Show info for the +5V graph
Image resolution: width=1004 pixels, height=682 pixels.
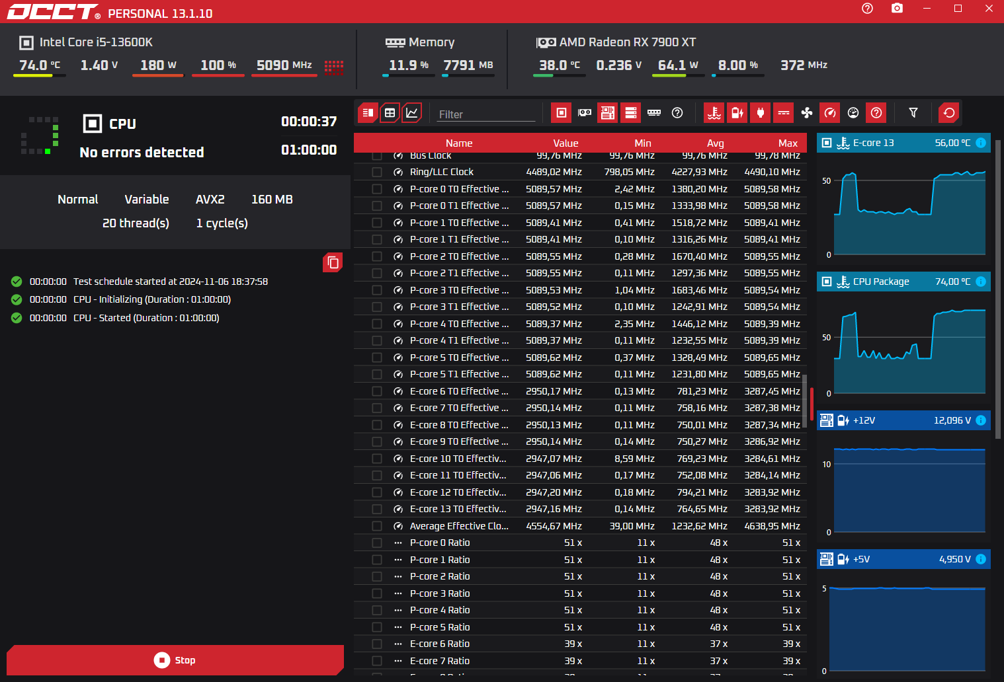[981, 559]
